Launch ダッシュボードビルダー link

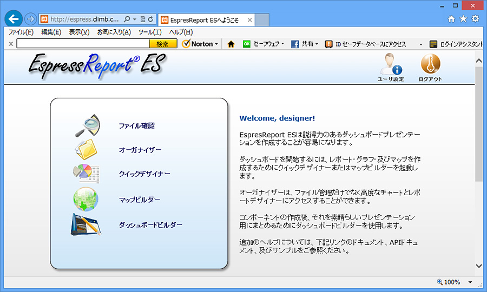coord(150,224)
